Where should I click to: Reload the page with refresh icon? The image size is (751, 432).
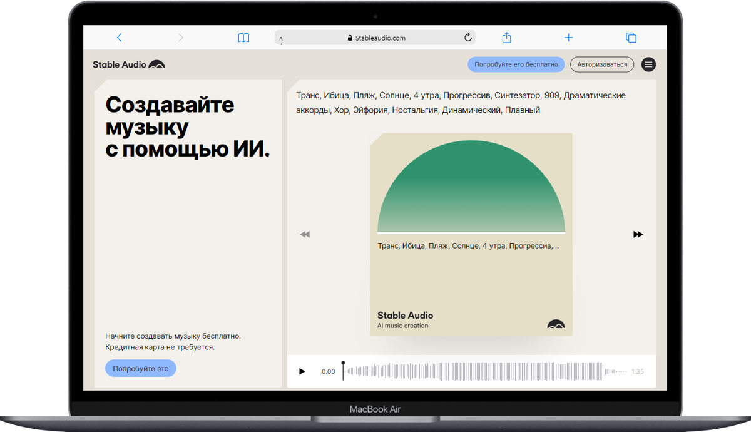[467, 38]
